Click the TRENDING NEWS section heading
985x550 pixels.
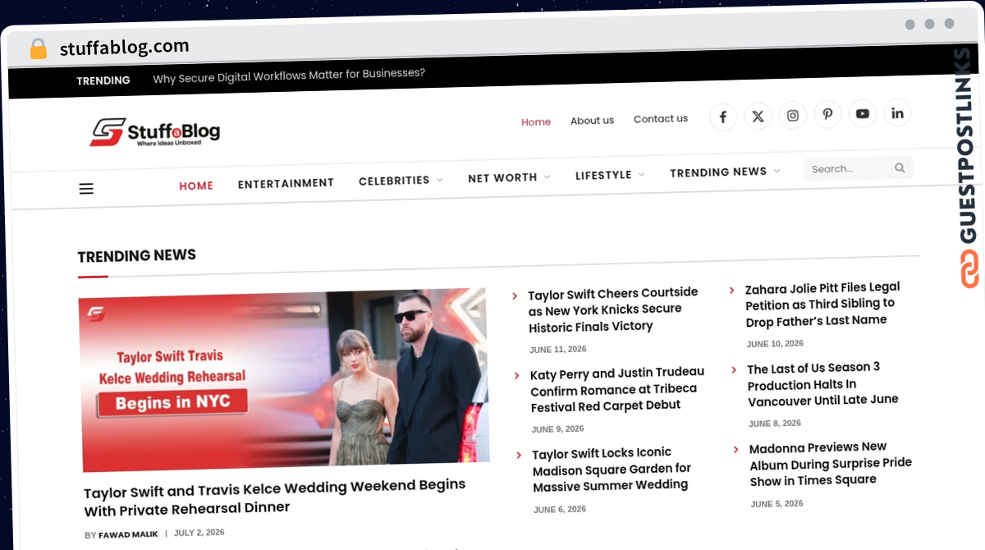136,256
